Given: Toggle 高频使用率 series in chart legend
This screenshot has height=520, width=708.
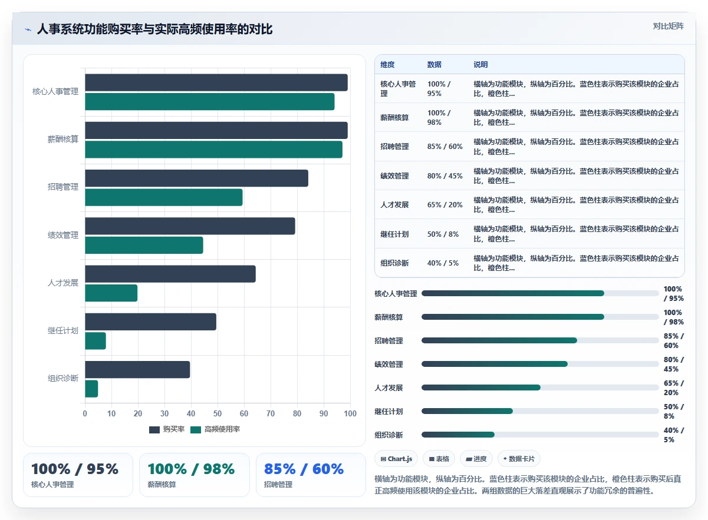Looking at the screenshot, I should (x=215, y=429).
